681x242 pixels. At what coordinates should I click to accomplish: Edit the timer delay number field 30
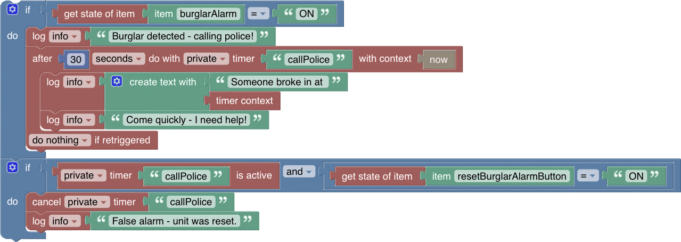pyautogui.click(x=76, y=60)
